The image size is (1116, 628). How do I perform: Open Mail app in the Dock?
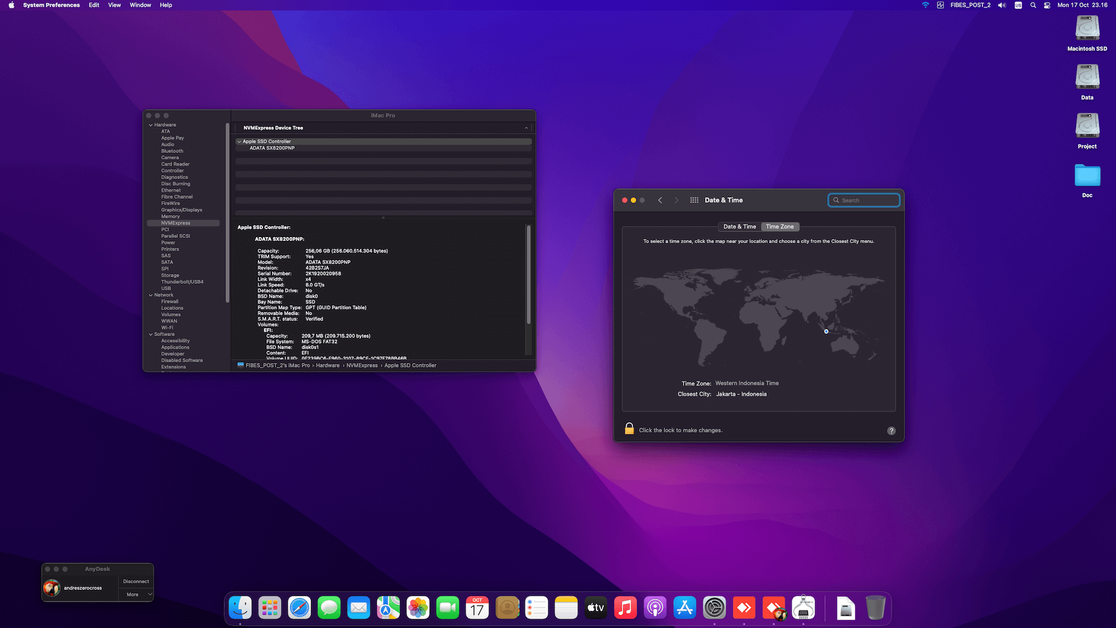click(x=359, y=608)
